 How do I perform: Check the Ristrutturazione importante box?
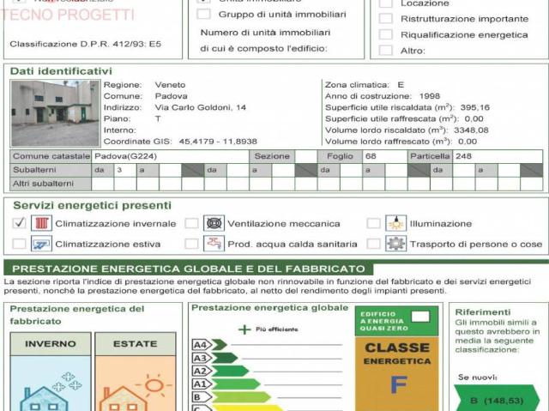click(x=386, y=19)
